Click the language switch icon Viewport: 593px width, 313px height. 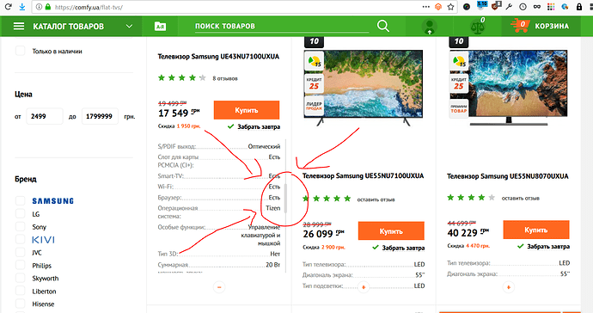pyautogui.click(x=160, y=27)
